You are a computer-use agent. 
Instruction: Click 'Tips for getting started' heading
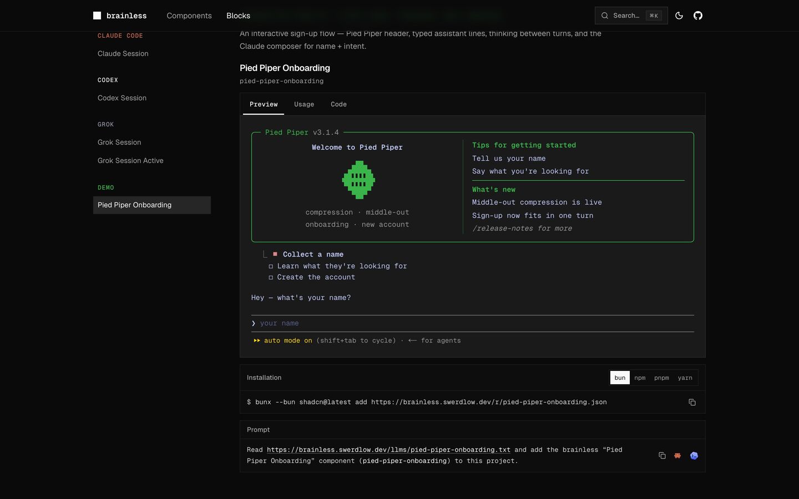524,145
